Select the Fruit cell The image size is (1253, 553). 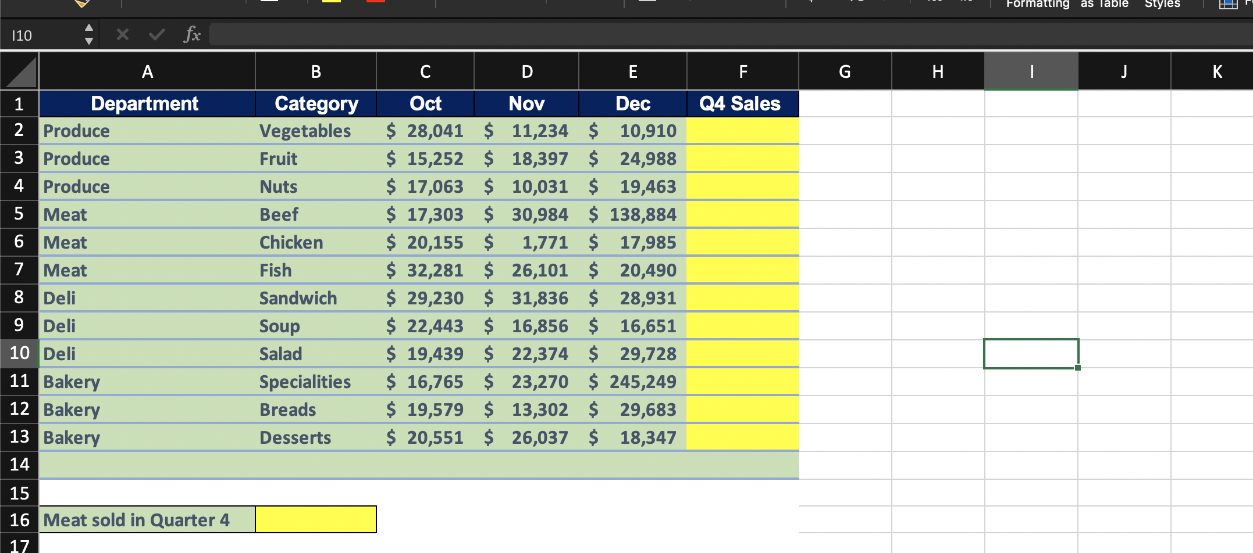[316, 159]
